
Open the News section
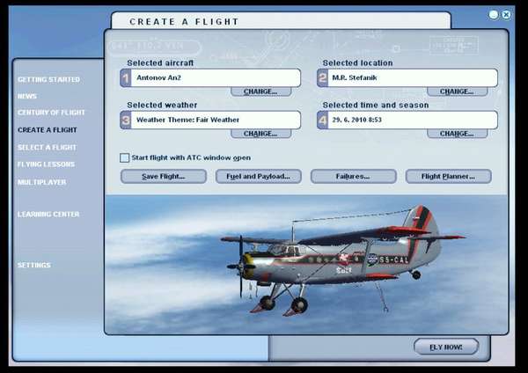click(27, 96)
